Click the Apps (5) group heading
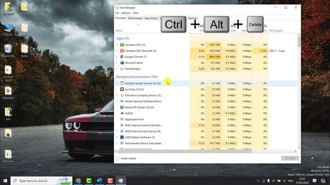Screen dimensions: 330x185 click(123, 38)
